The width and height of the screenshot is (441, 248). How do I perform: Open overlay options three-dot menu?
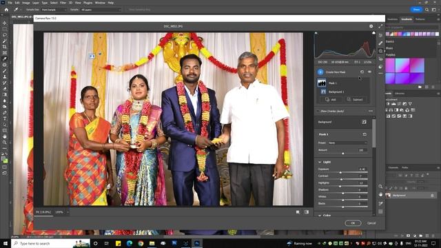click(371, 111)
